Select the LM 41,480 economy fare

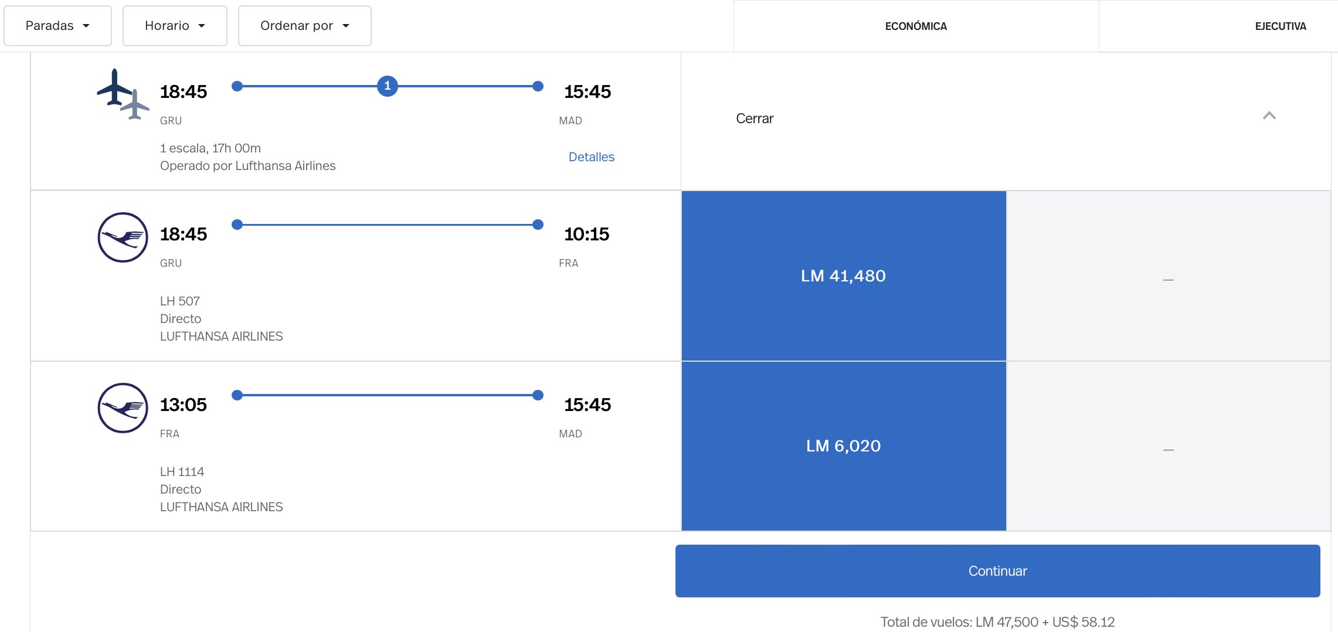843,276
